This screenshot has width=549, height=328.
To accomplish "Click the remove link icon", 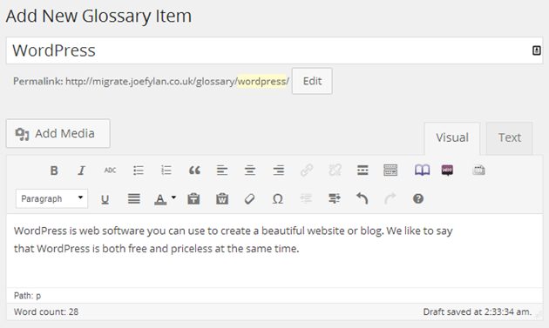I will (x=335, y=171).
